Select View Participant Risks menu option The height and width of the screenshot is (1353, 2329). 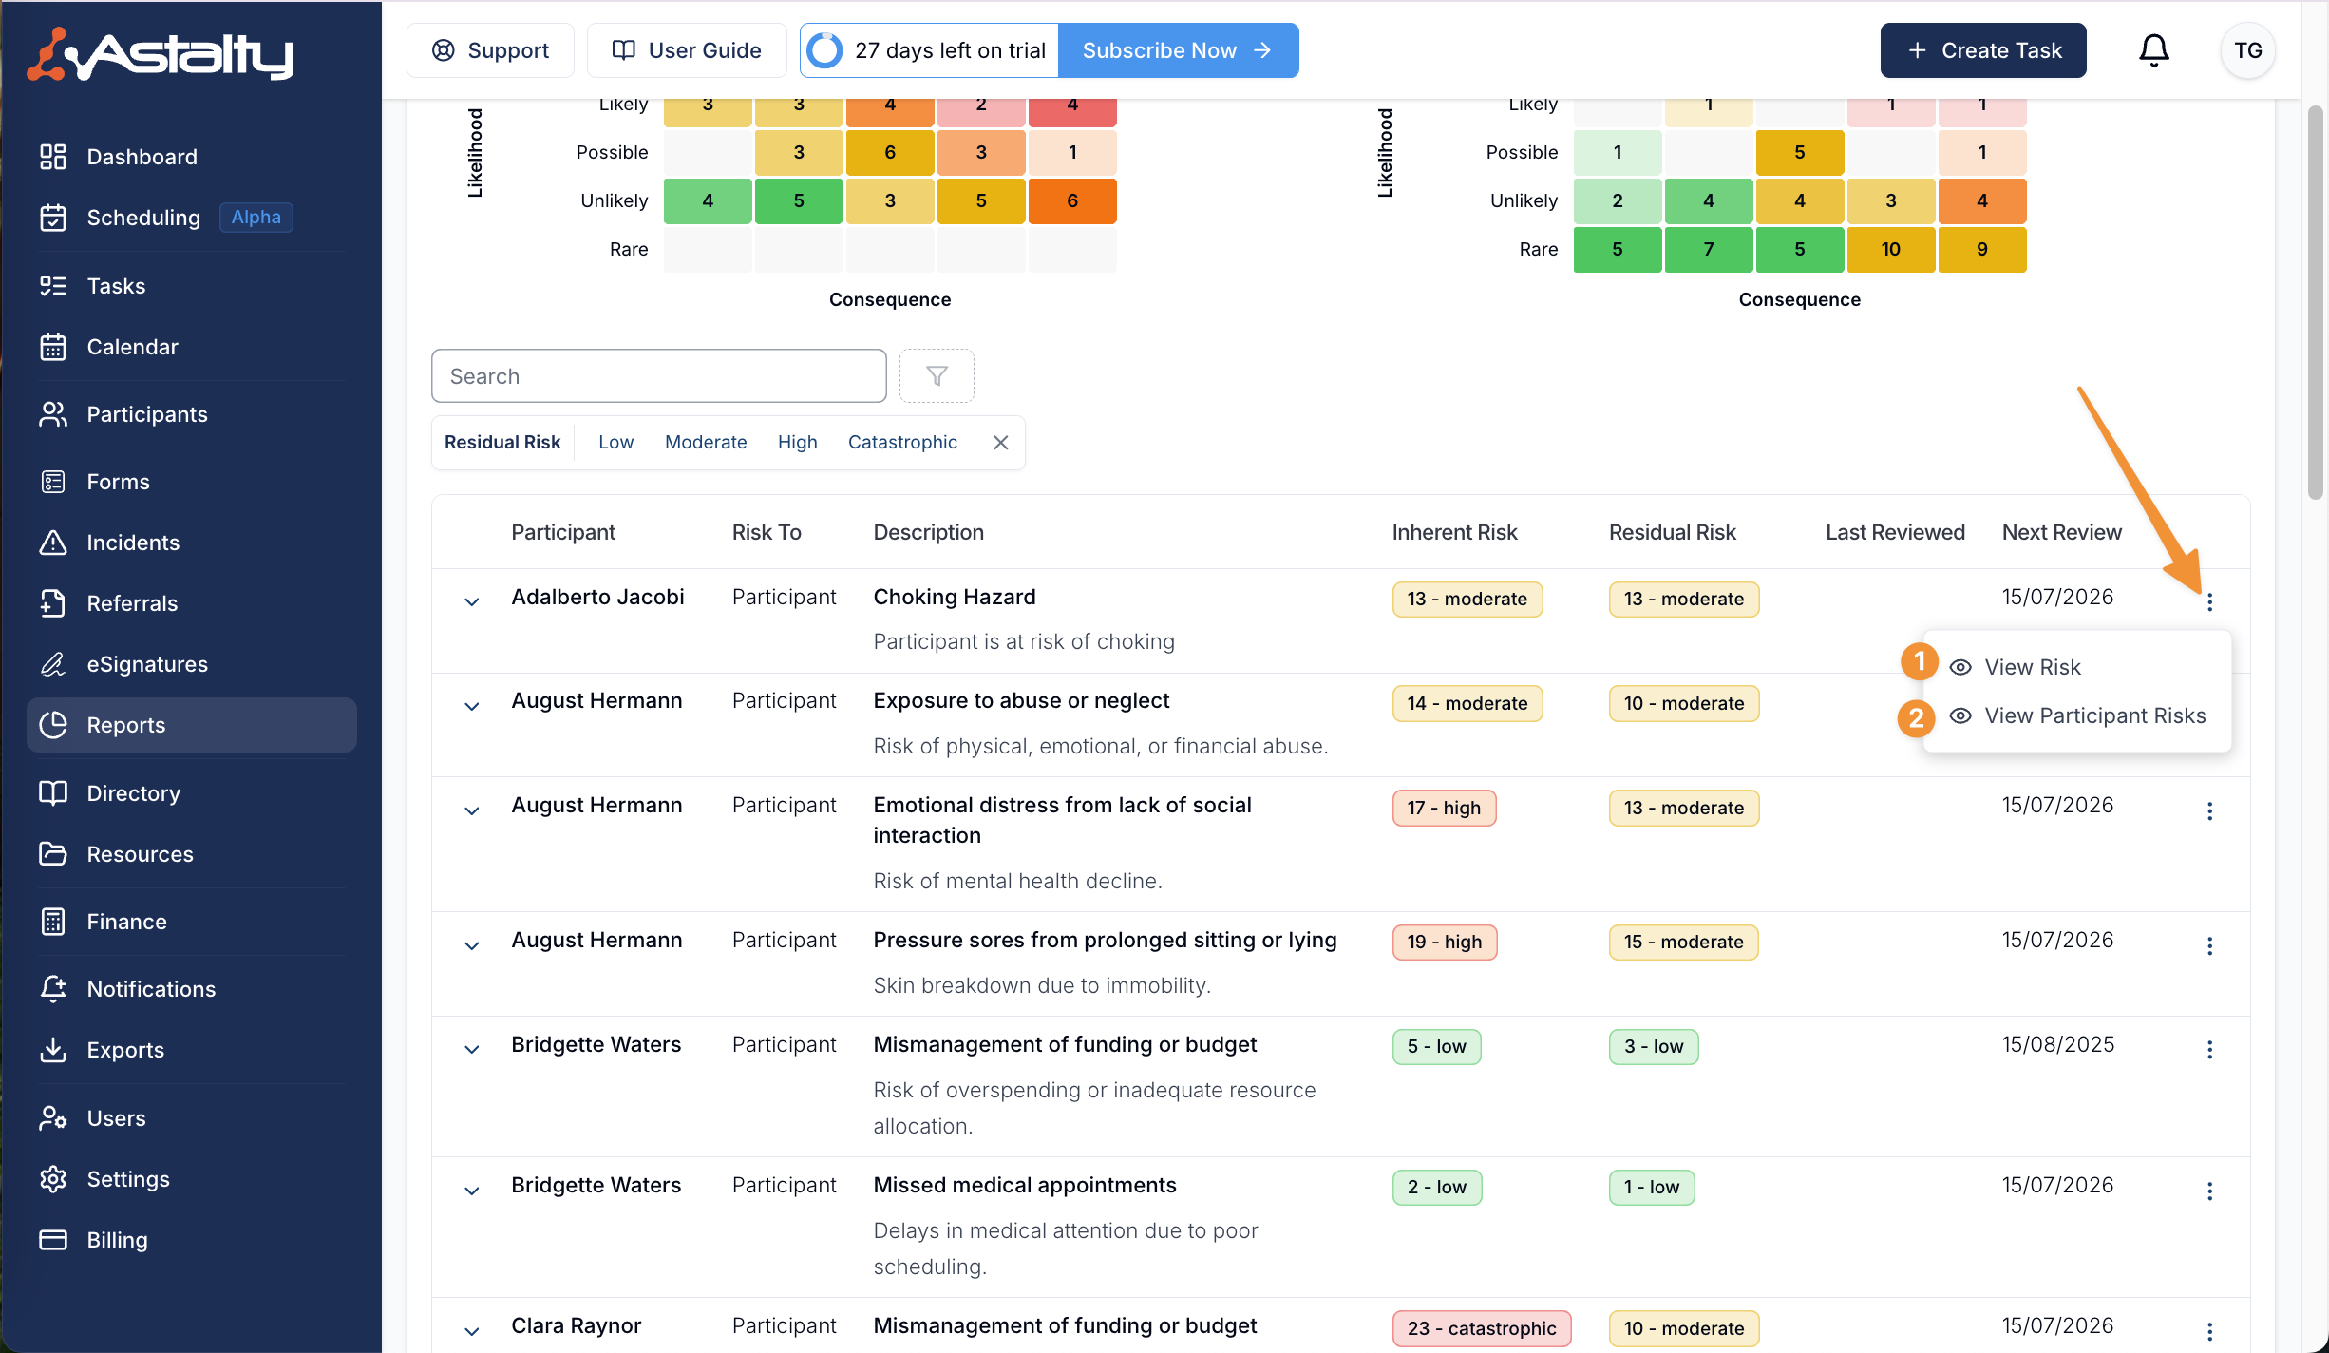pyautogui.click(x=2094, y=715)
